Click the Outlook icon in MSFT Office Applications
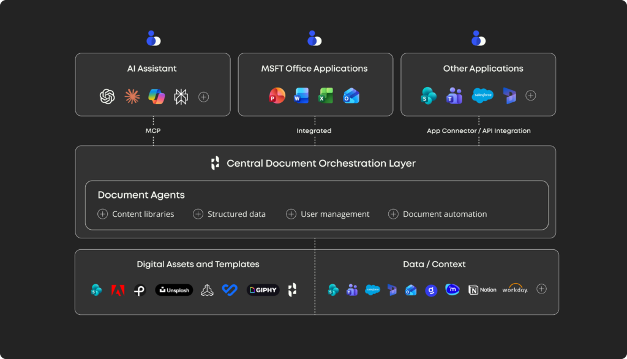This screenshot has height=359, width=627. point(351,96)
